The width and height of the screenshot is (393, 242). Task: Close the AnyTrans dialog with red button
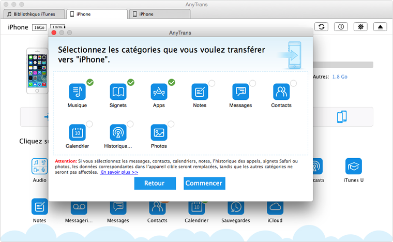[54, 33]
